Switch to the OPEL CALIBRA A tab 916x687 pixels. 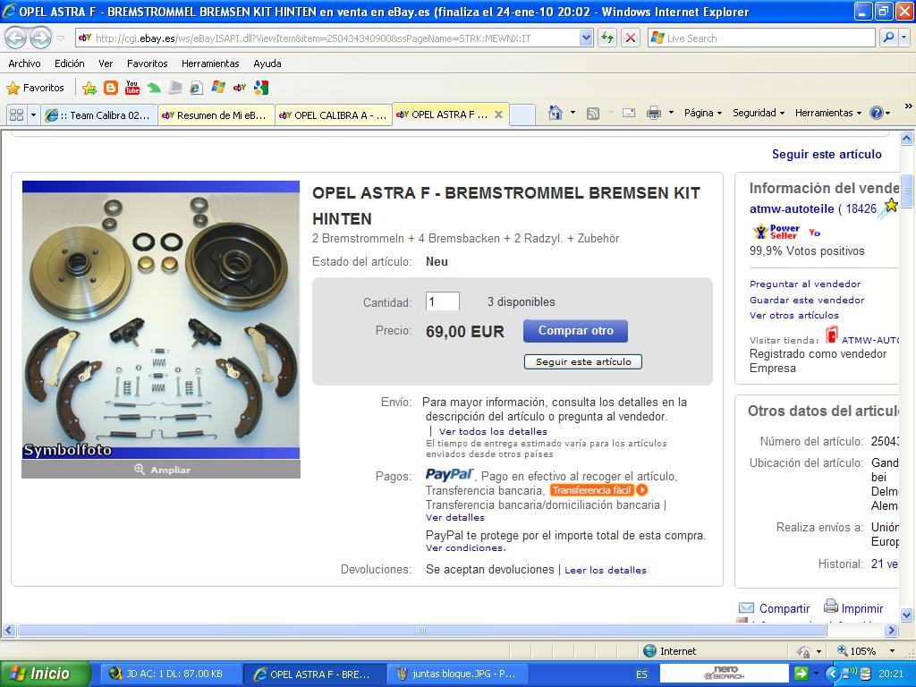pos(334,115)
